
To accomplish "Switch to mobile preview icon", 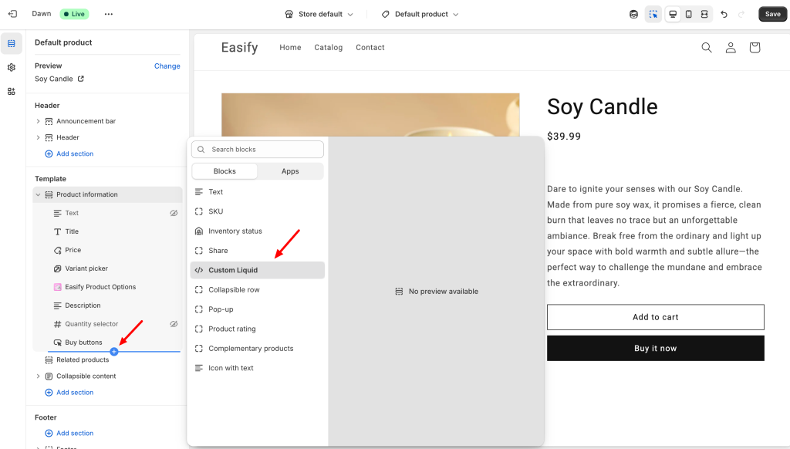I will [688, 14].
